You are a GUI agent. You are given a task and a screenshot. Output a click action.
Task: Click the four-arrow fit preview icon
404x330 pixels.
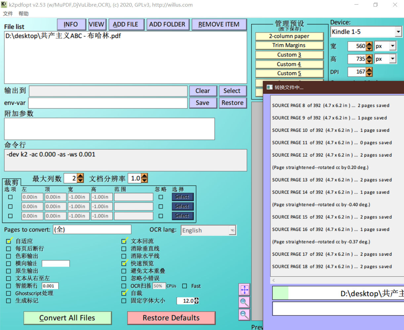pos(244,290)
